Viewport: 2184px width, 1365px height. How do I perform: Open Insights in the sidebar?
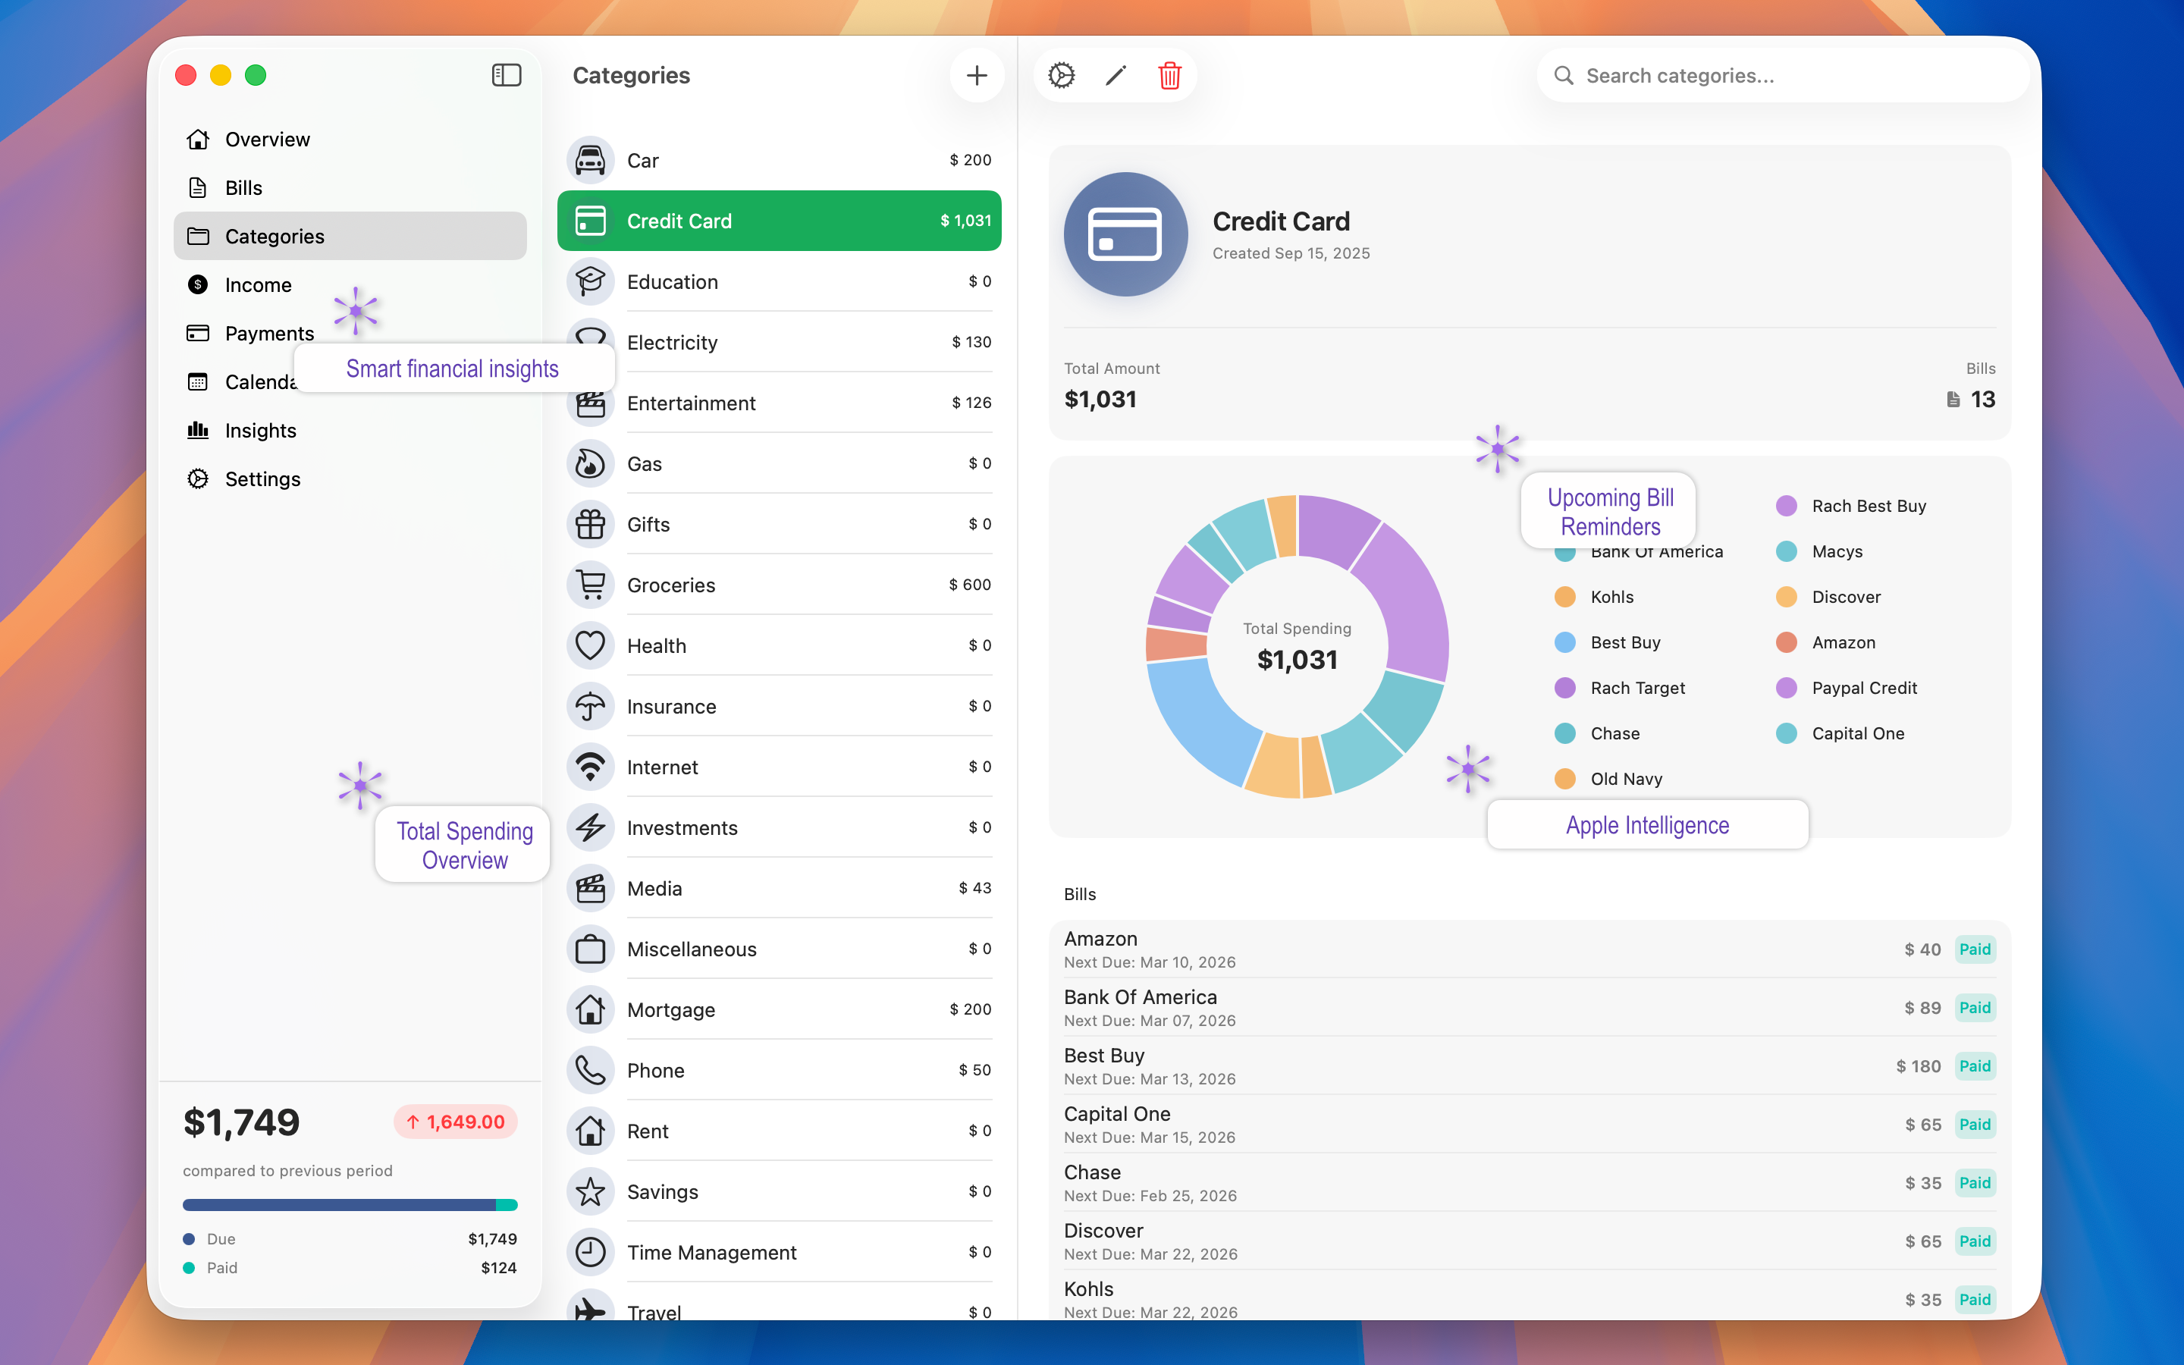(x=260, y=431)
